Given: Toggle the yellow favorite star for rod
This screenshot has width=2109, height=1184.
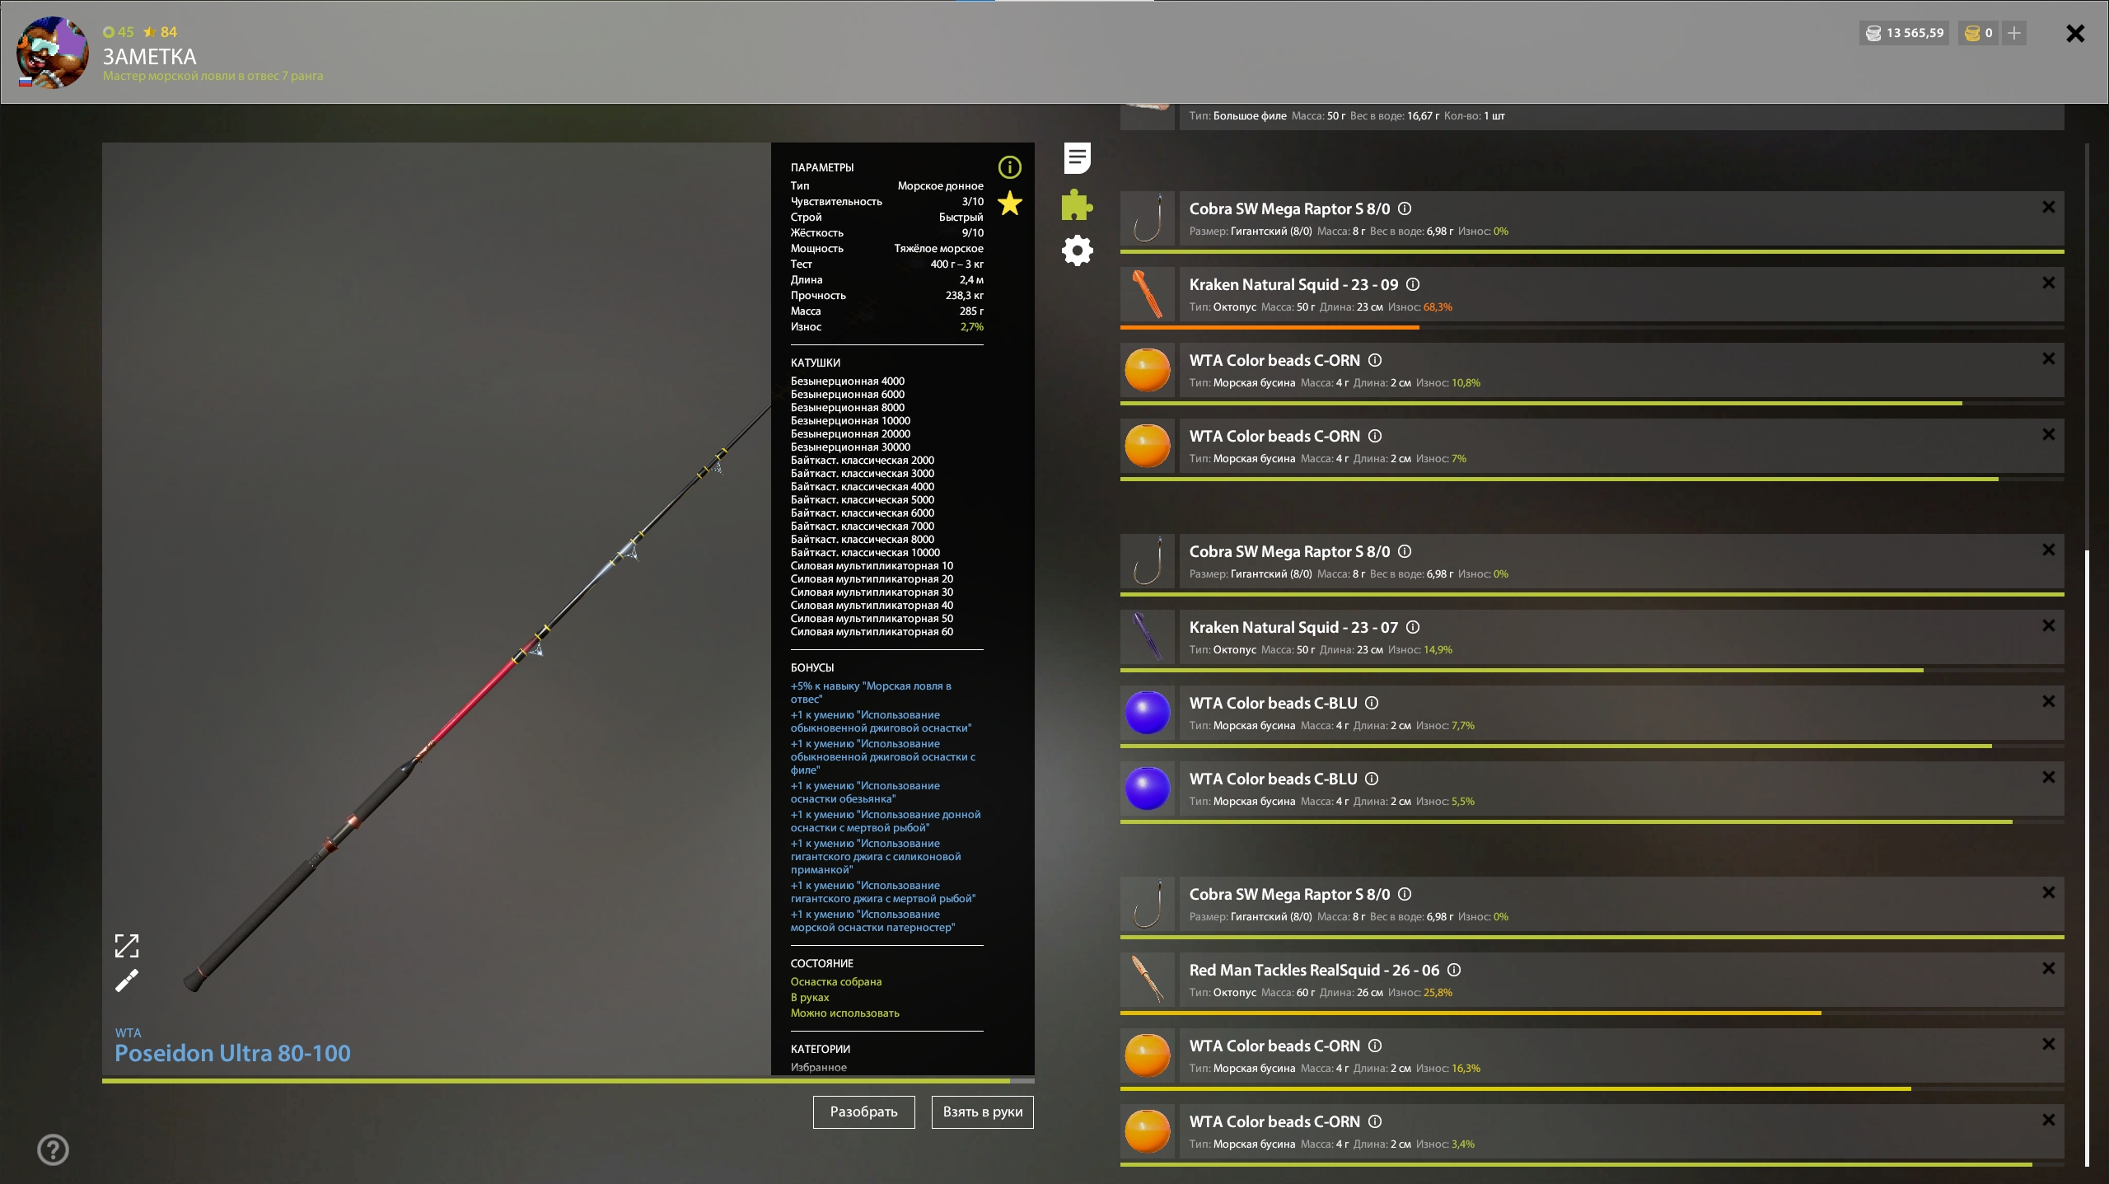Looking at the screenshot, I should click(1009, 203).
